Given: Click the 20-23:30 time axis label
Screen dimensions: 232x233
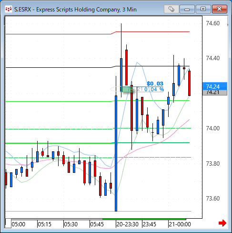Looking at the screenshot, I should [x=127, y=224].
